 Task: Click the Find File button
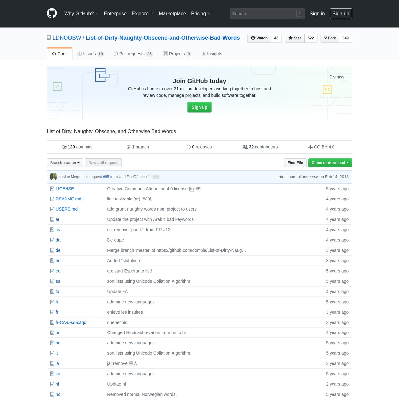coord(295,163)
